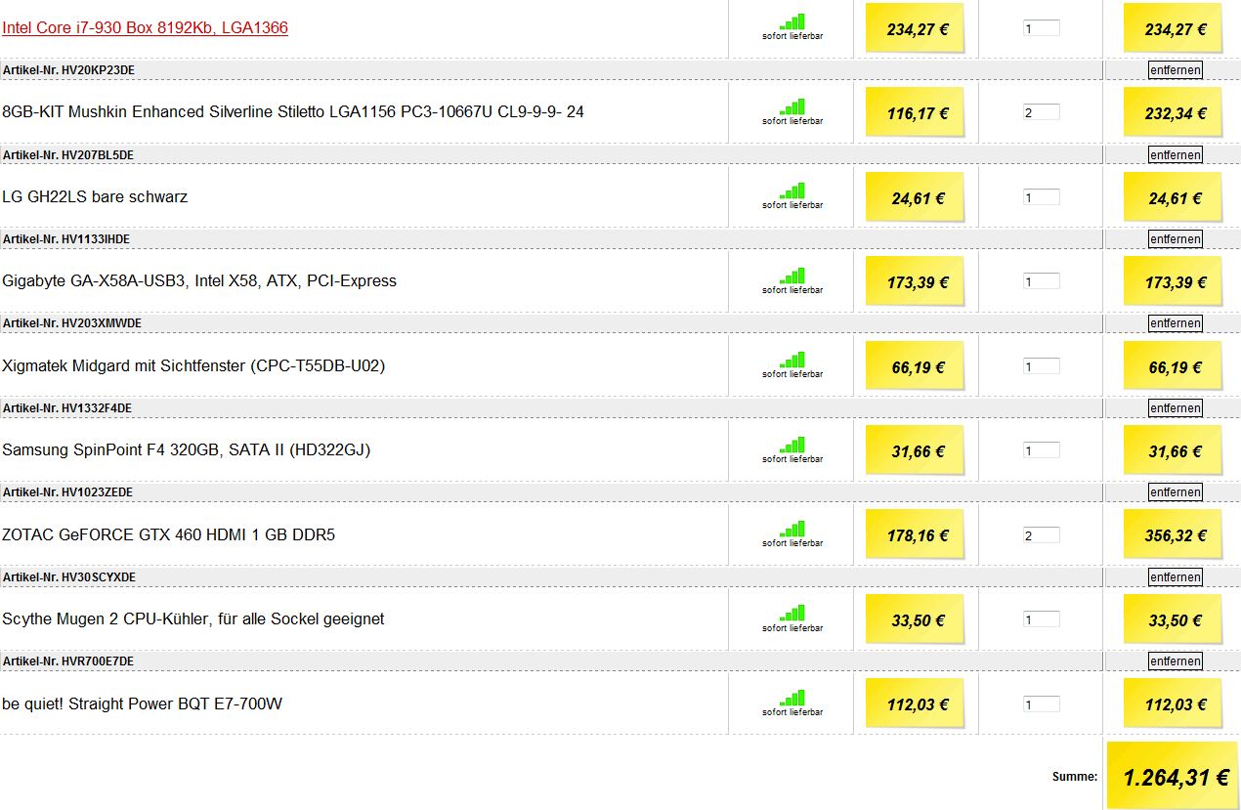Select the be quiet! Straight Power product name
Image resolution: width=1241 pixels, height=810 pixels.
(143, 703)
